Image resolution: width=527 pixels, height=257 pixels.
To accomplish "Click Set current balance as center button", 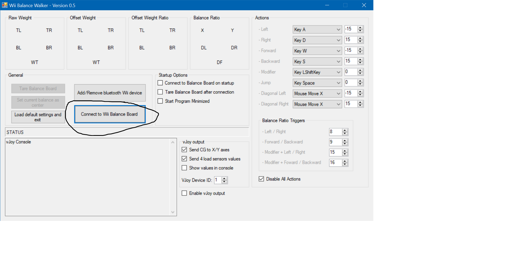I will (x=38, y=102).
